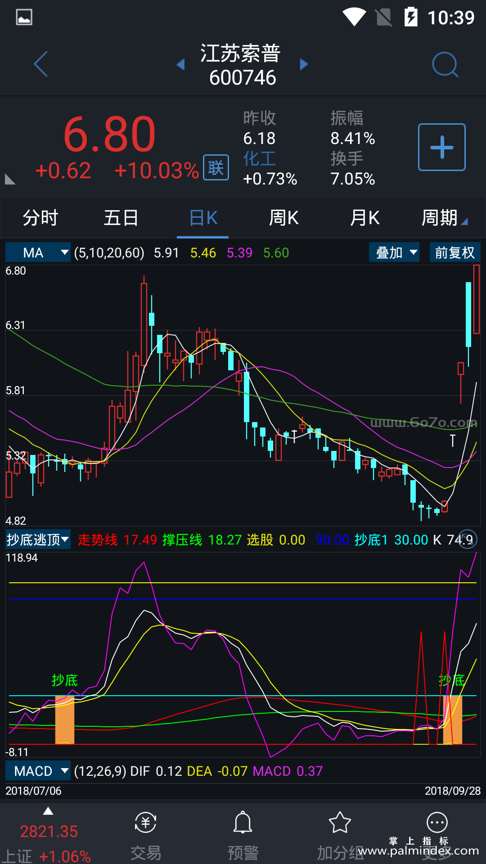486x864 pixels.
Task: Tap the 换手 value 7.05%
Action: (353, 179)
